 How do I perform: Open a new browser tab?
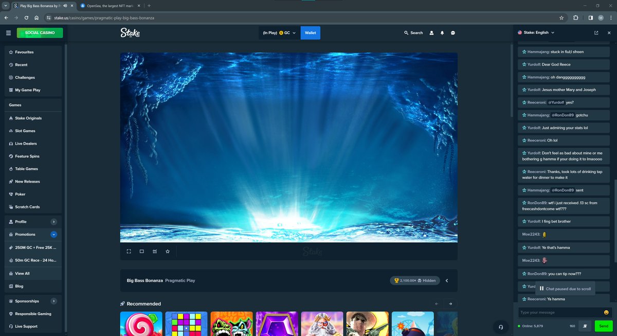(x=149, y=6)
